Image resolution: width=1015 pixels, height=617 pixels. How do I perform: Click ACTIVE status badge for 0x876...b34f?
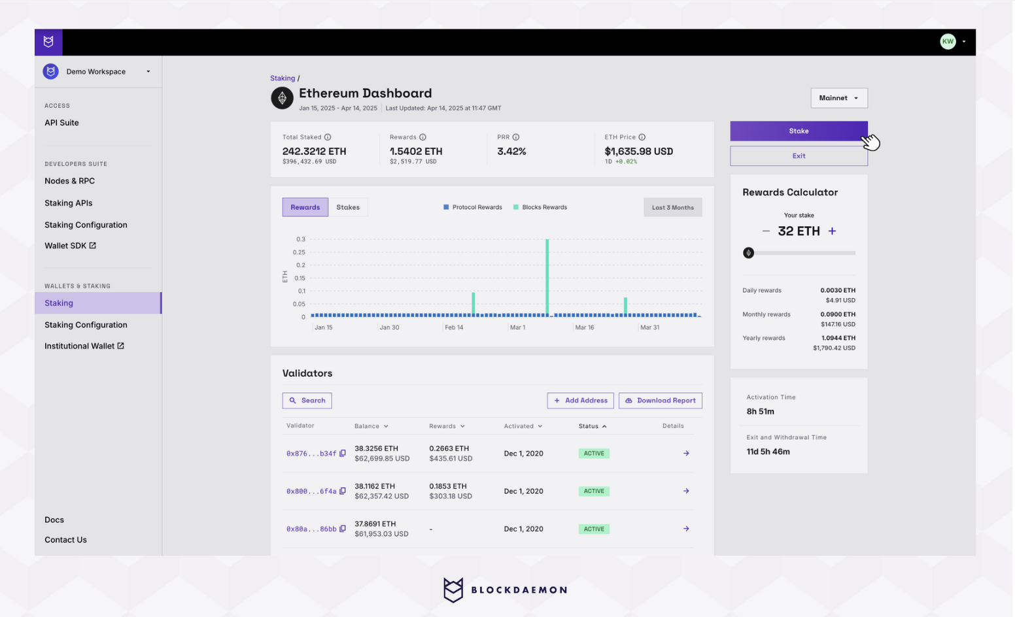(x=594, y=453)
